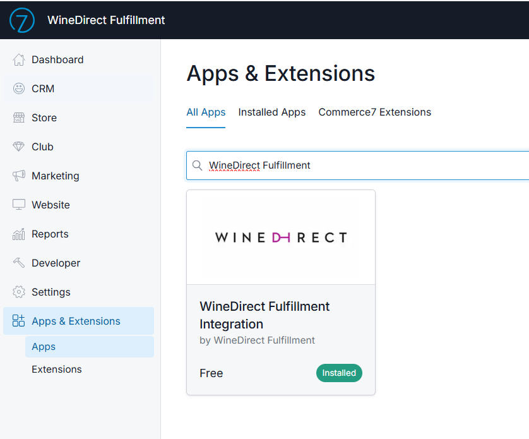The width and height of the screenshot is (529, 439).
Task: Click the Developer hammer icon
Action: [19, 263]
